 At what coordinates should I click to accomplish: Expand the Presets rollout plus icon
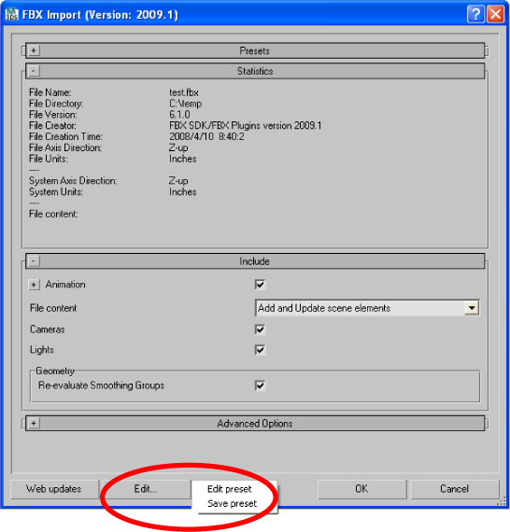tap(34, 50)
